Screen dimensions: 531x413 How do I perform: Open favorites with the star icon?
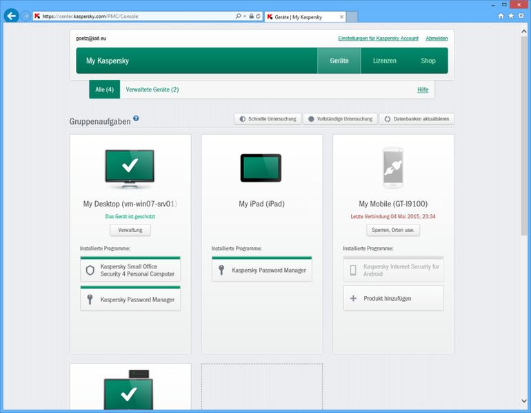click(511, 16)
